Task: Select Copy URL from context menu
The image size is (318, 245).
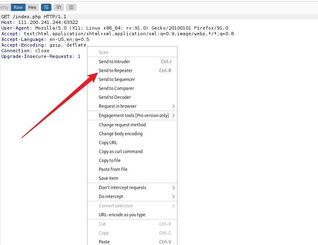Action: pyautogui.click(x=132, y=143)
